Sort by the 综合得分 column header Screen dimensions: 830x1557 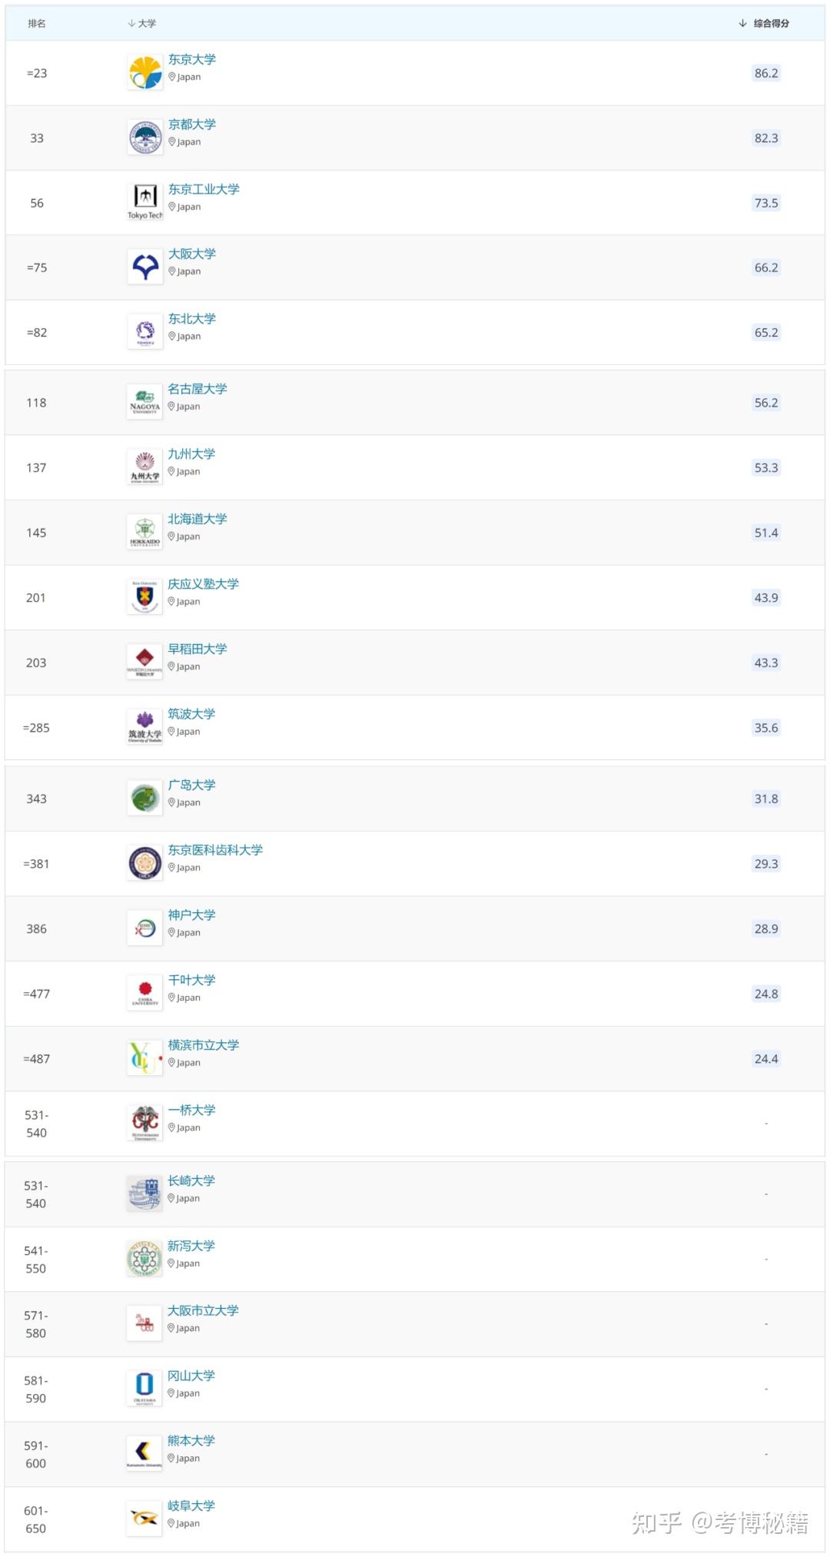pyautogui.click(x=765, y=23)
